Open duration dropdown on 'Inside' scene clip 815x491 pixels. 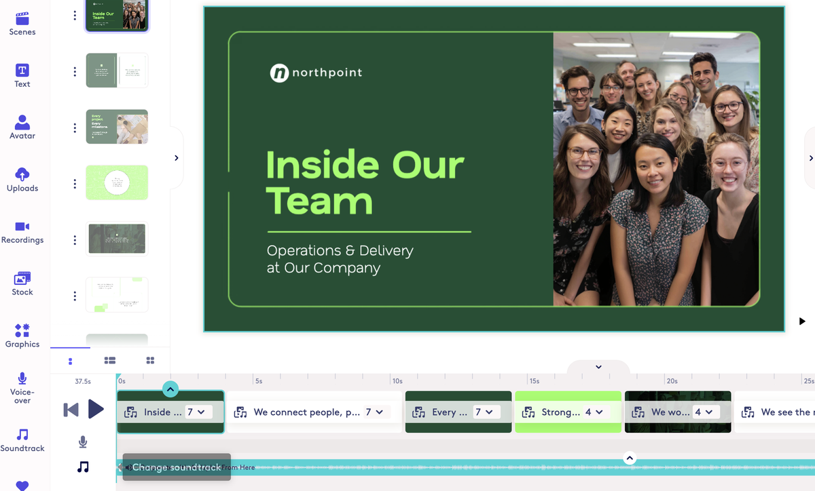tap(200, 412)
